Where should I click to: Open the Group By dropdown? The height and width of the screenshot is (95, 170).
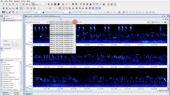coord(18,45)
